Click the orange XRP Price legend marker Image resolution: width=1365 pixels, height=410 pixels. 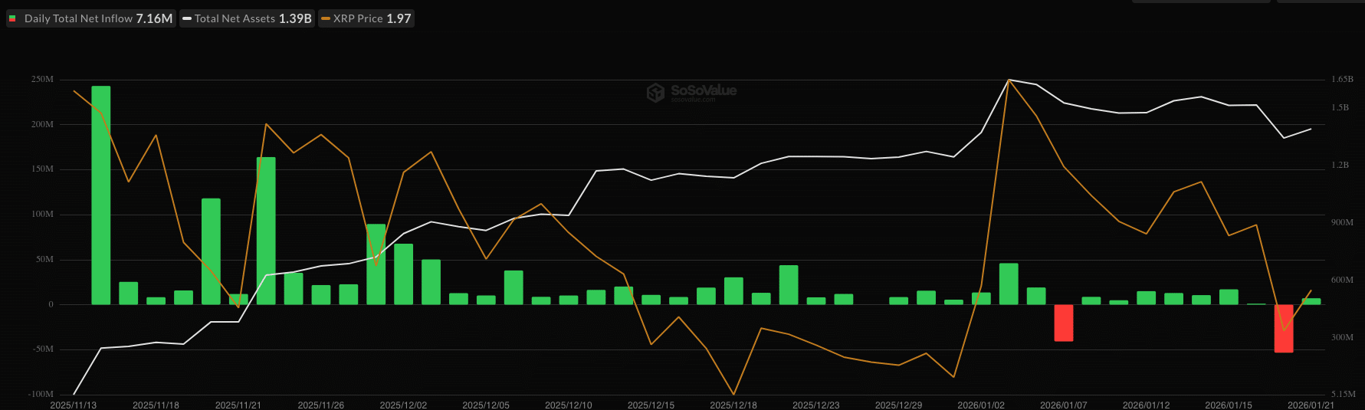pyautogui.click(x=326, y=18)
